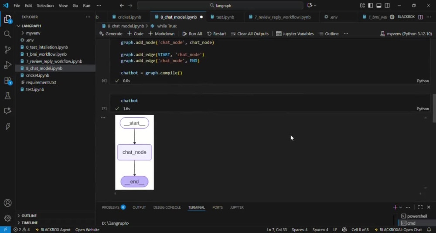Open the Extensions view
The width and height of the screenshot is (436, 233).
7,81
